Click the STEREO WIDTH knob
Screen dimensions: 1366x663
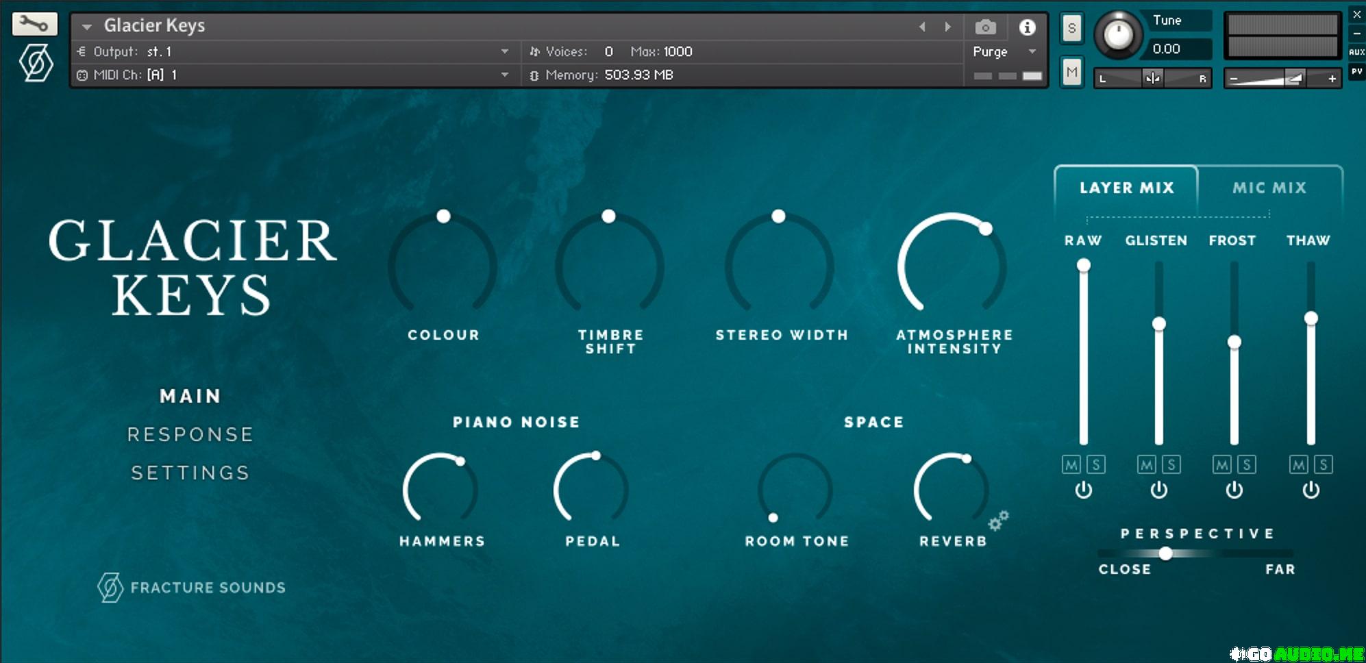[x=780, y=264]
